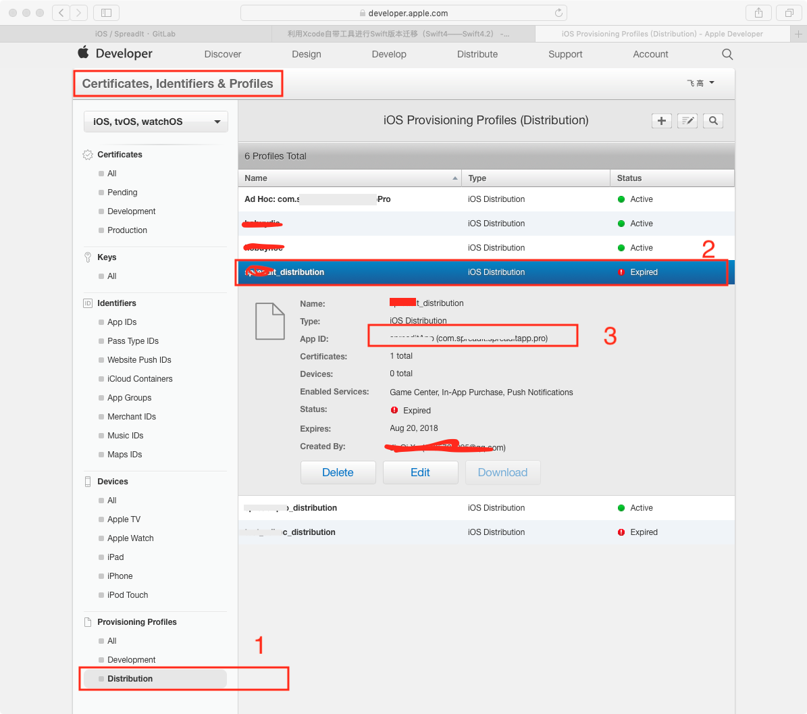Click the search profiles magnifier icon
This screenshot has width=807, height=714.
coord(713,121)
